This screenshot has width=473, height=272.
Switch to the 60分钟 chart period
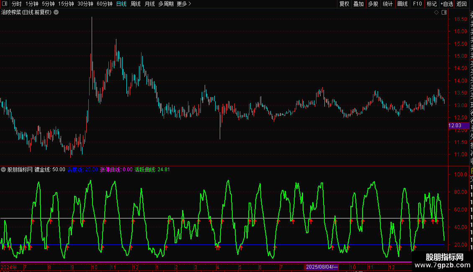click(105, 4)
